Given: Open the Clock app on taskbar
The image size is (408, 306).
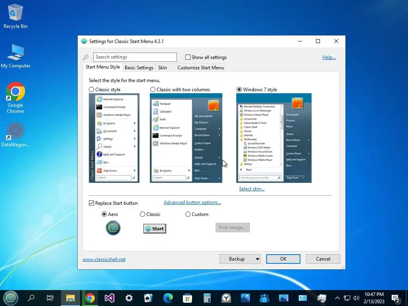Looking at the screenshot, I should (226, 298).
